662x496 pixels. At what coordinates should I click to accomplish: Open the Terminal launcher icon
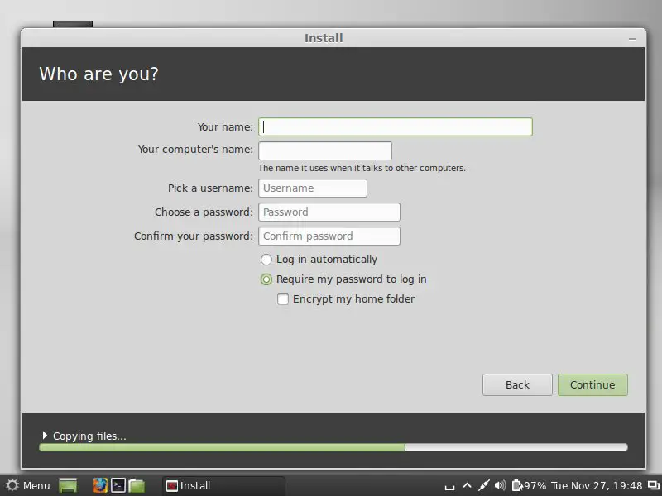coord(118,485)
